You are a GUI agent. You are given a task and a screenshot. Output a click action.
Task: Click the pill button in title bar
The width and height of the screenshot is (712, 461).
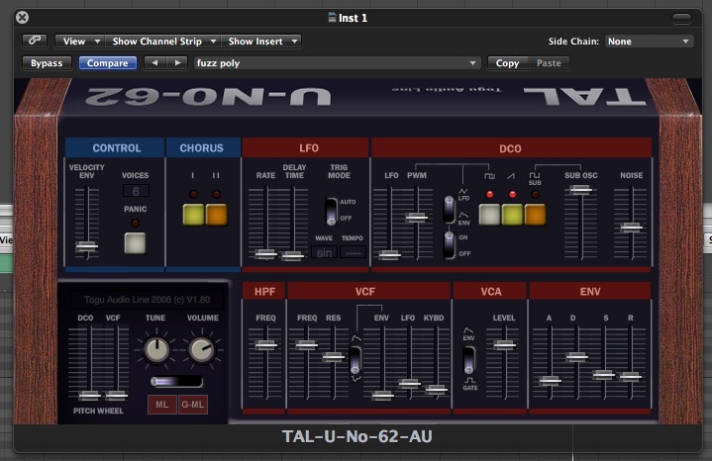681,18
